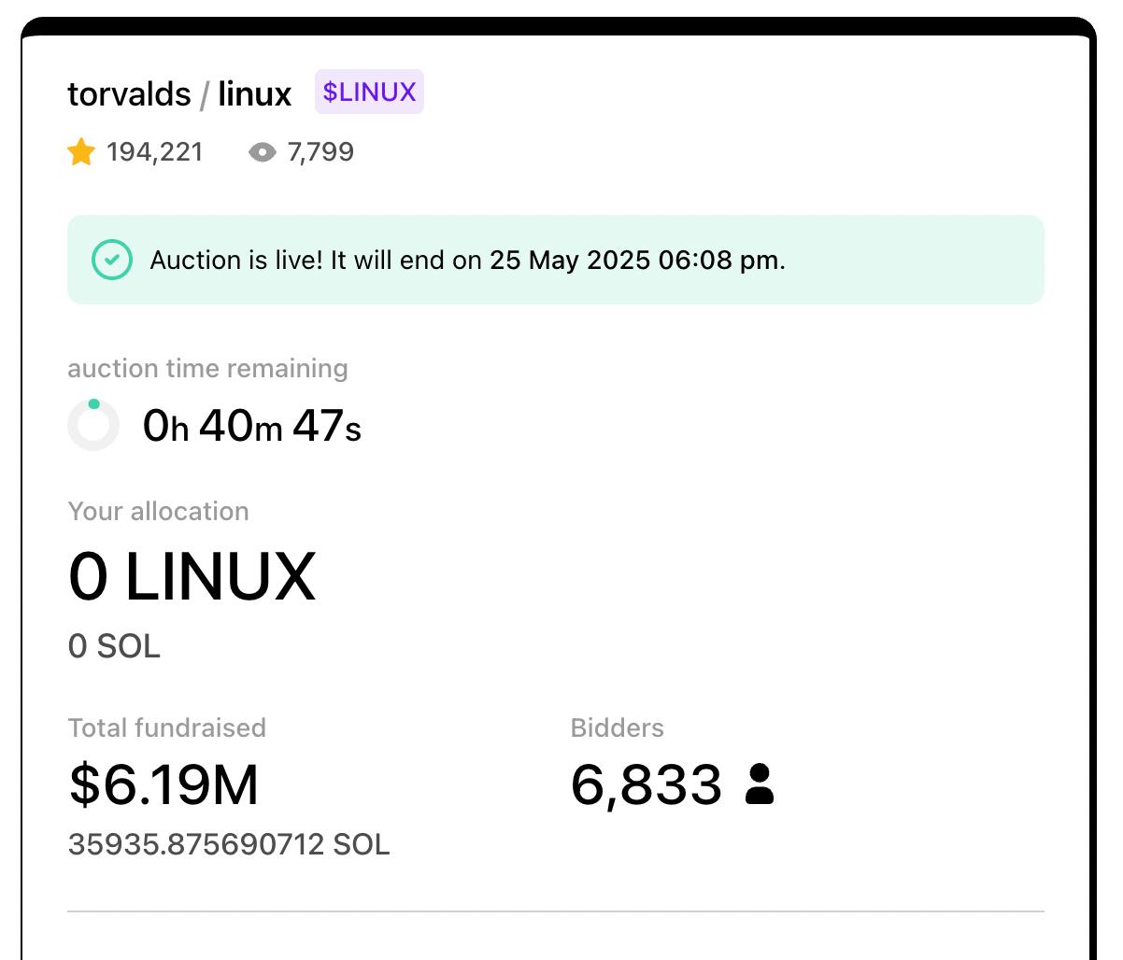Click the 7,799 watchers count
This screenshot has width=1123, height=960.
click(320, 152)
